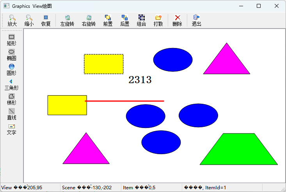
Task: Activate the 直线 line tool
Action: (12, 114)
